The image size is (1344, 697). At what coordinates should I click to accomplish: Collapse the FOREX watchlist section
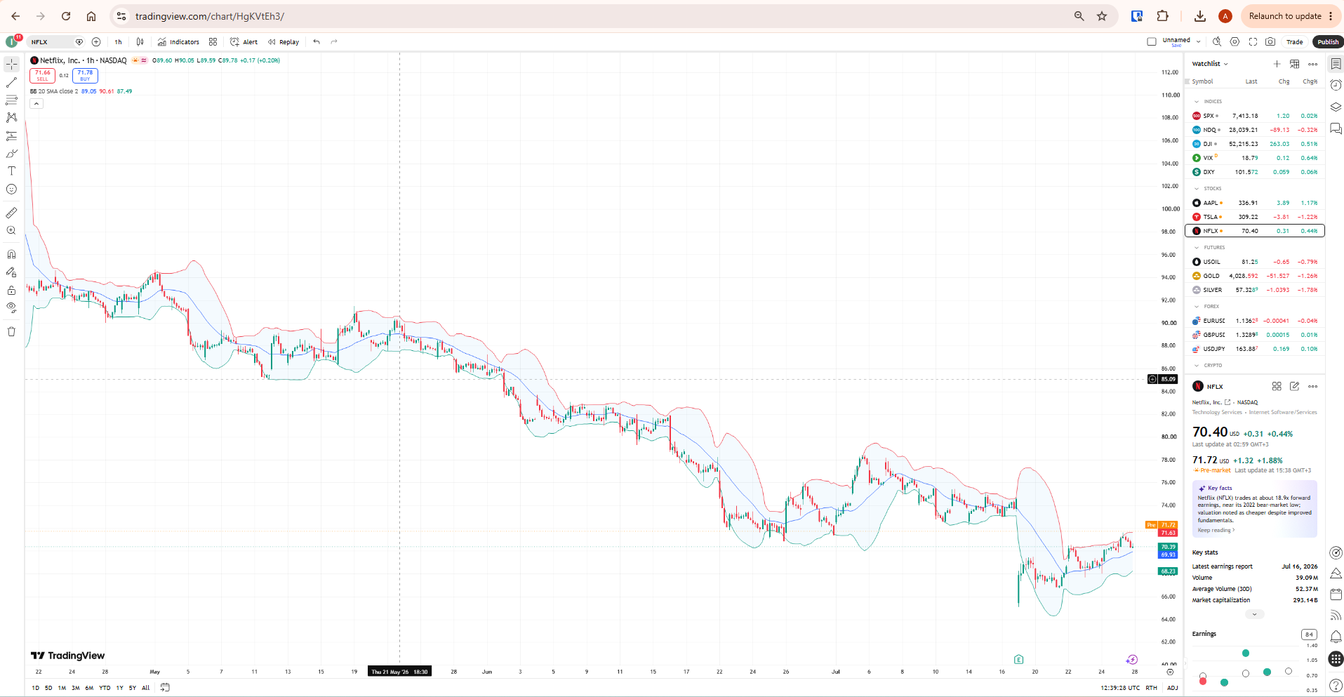pos(1197,307)
